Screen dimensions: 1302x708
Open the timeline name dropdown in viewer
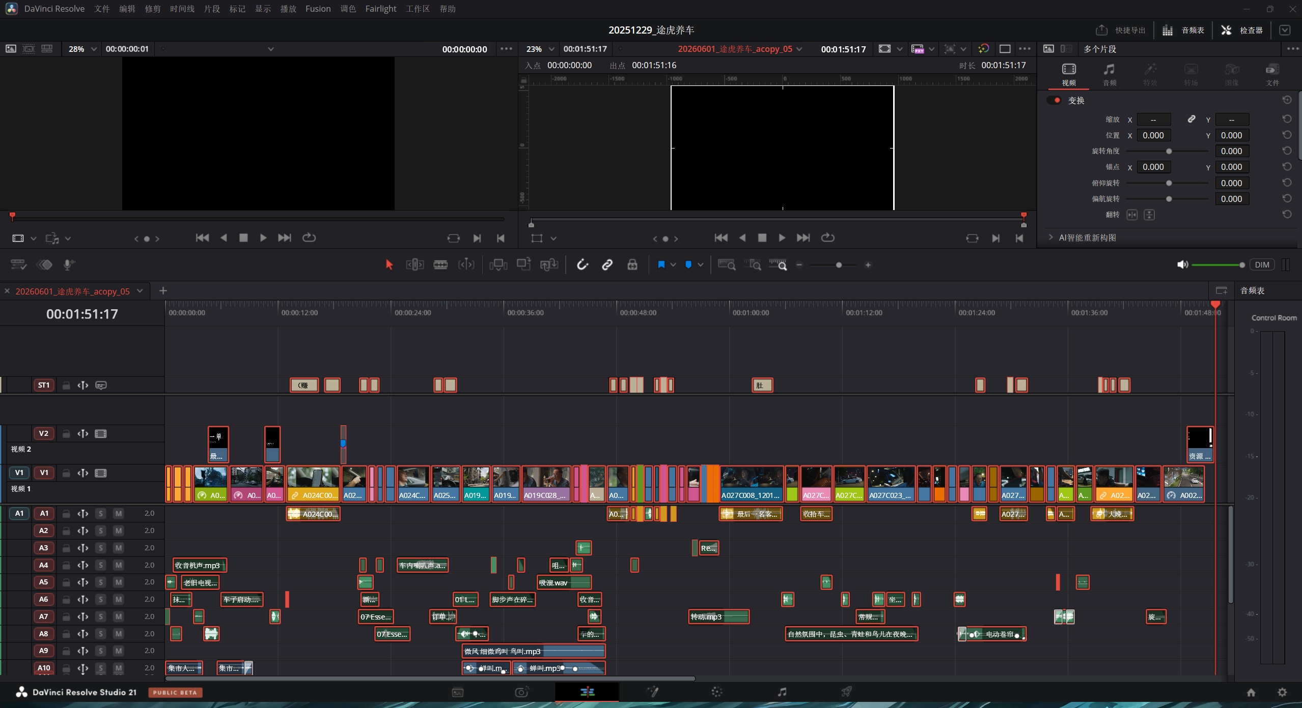(799, 49)
